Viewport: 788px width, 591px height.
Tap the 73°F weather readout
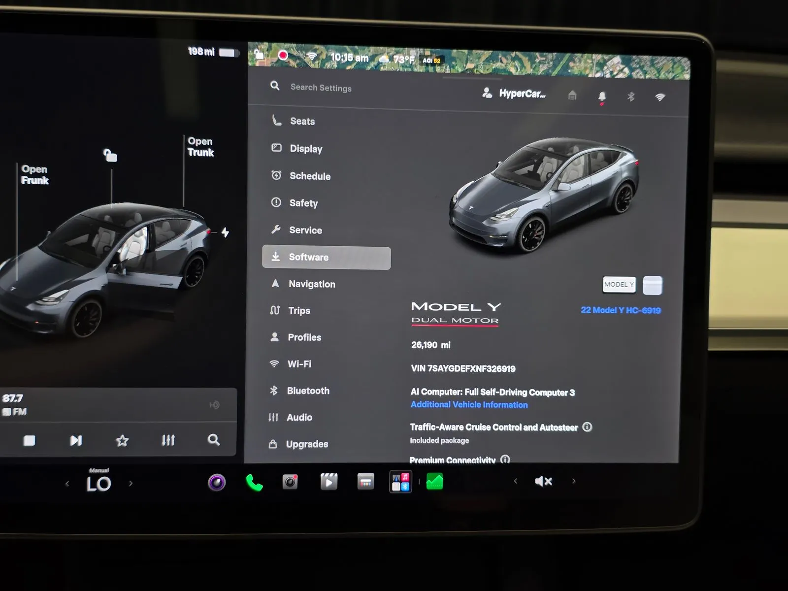coord(397,59)
